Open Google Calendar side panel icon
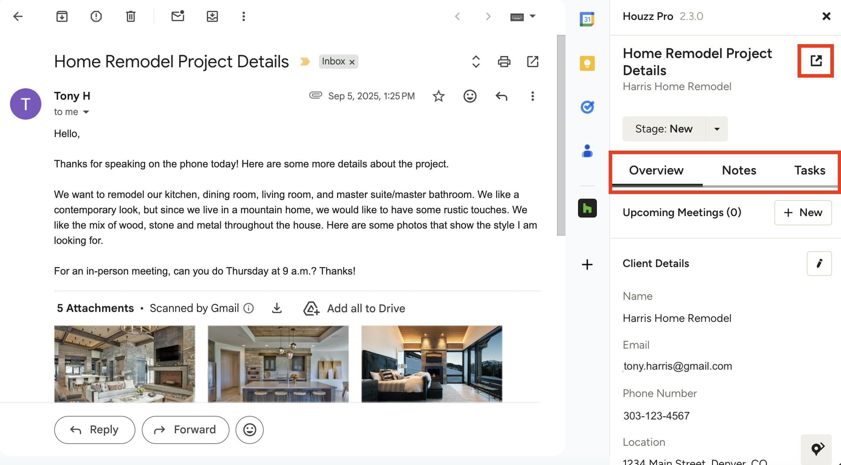 coord(587,19)
